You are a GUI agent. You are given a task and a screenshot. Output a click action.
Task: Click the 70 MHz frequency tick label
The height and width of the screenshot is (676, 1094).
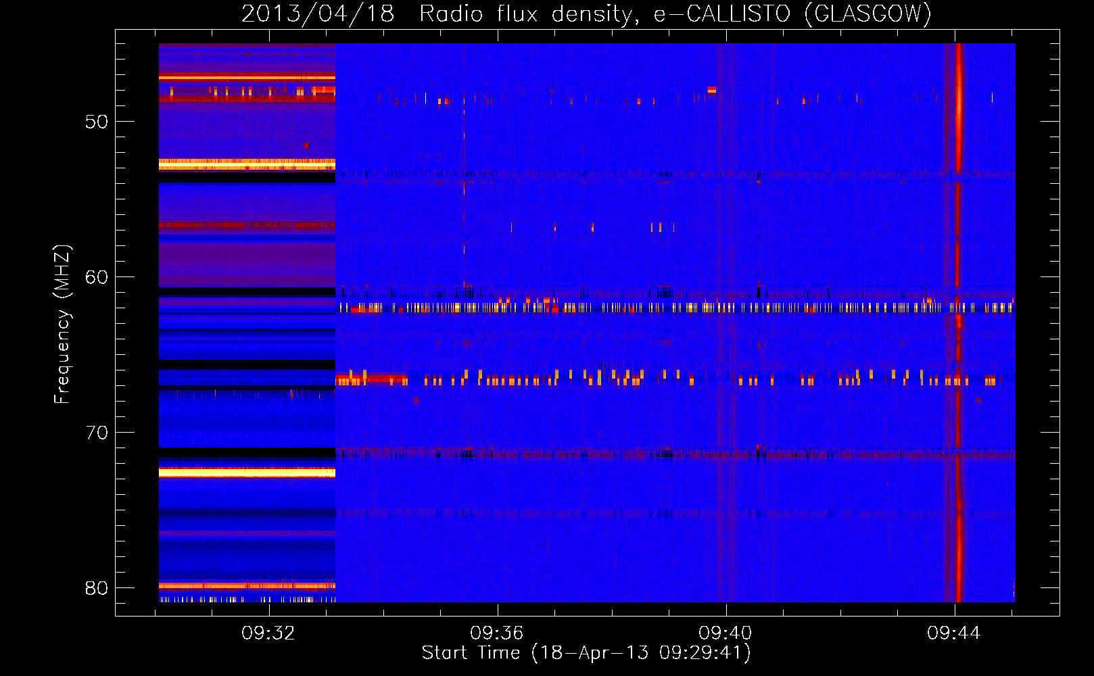tap(97, 433)
